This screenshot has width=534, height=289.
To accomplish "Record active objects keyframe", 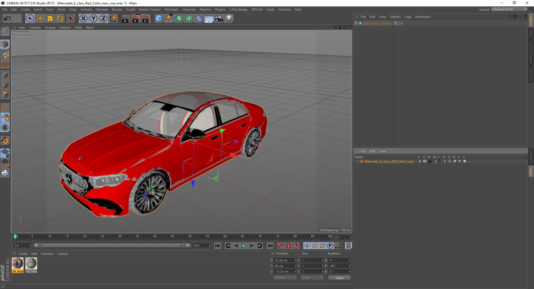I will [281, 246].
